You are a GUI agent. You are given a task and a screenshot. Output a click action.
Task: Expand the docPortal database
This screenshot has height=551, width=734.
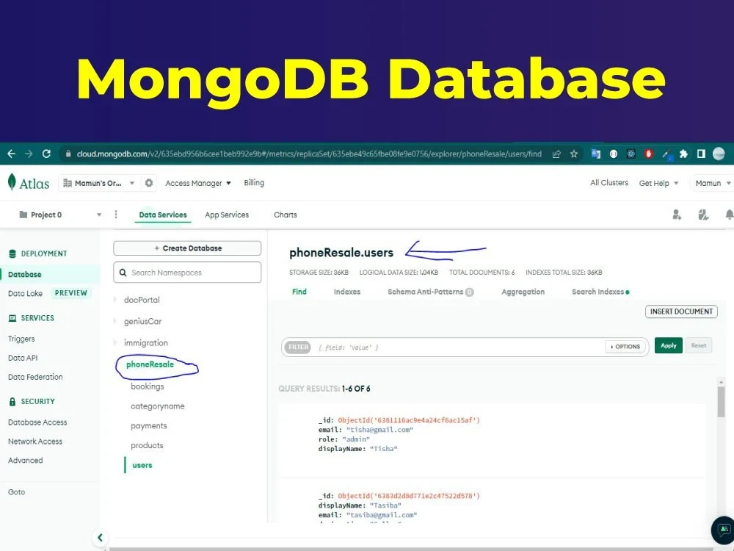coord(115,300)
